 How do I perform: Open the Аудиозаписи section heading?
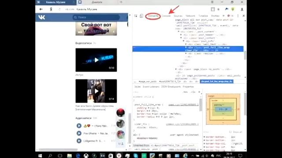coord(83,118)
